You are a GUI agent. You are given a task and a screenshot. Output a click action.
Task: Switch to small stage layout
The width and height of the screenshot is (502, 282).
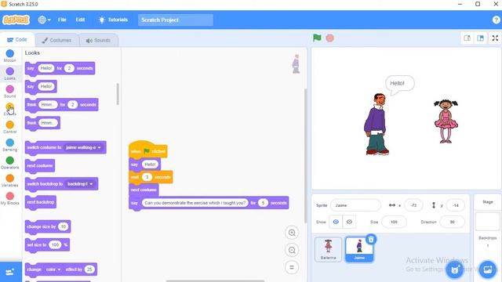[467, 38]
